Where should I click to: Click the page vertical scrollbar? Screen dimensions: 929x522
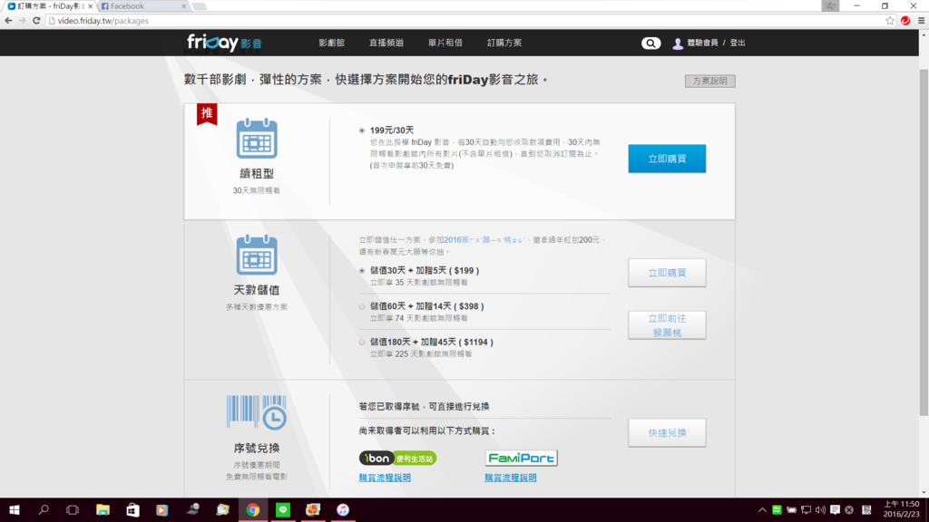tap(924, 242)
